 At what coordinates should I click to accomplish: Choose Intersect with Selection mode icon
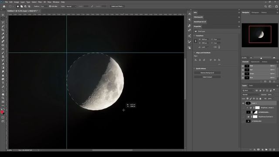29,6
